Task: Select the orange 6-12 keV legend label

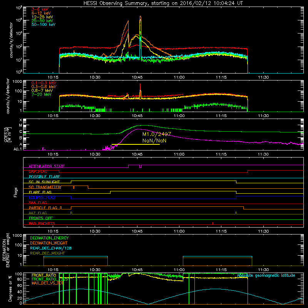Action: (x=41, y=13)
